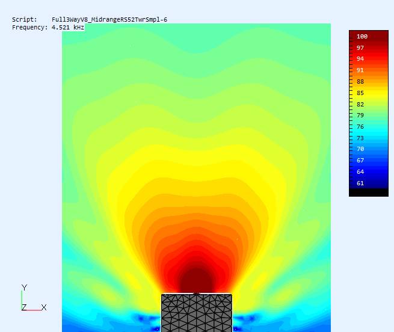Click the X axis label on the triad
The image size is (394, 332).
click(44, 307)
